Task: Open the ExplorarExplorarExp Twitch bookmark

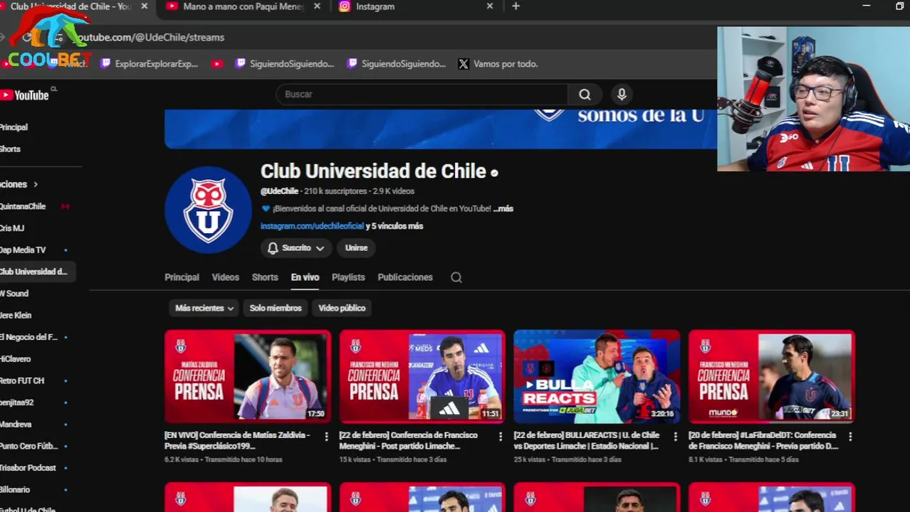Action: (x=149, y=64)
